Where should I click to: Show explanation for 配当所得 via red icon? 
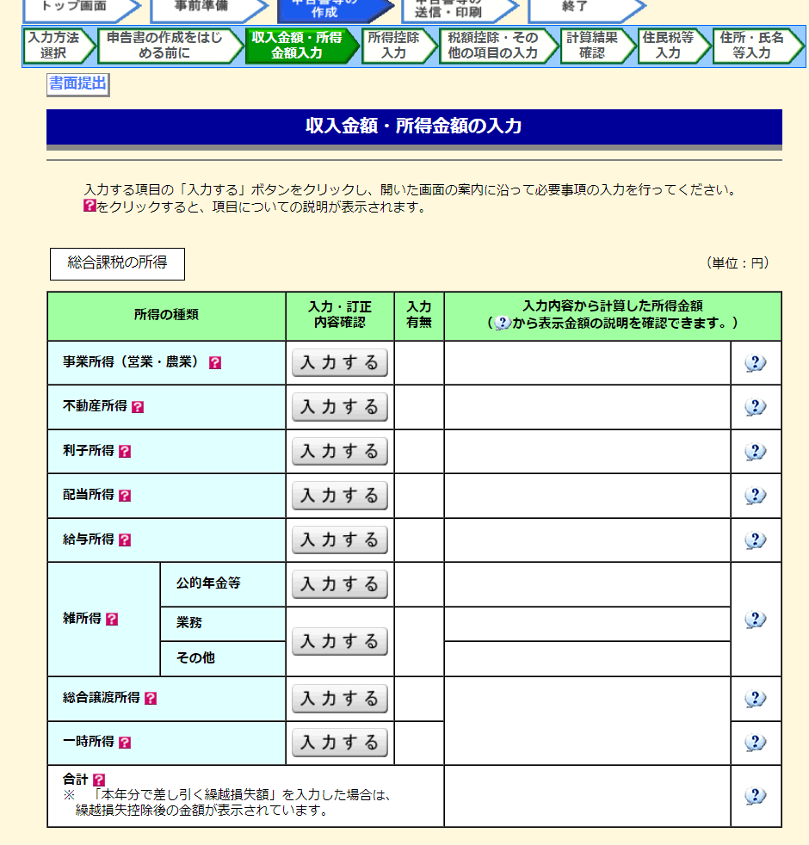click(125, 496)
